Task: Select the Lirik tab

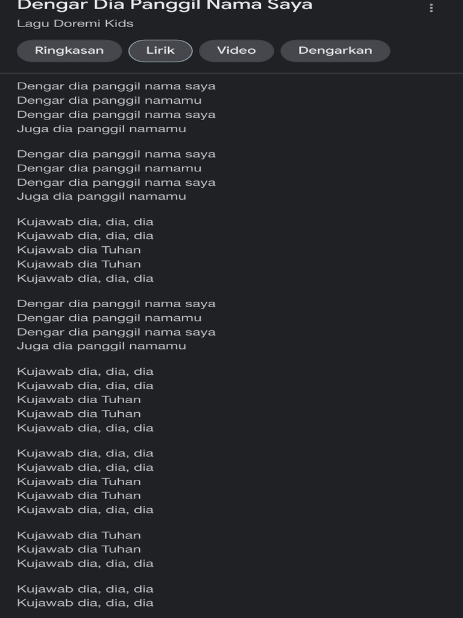Action: click(x=160, y=51)
